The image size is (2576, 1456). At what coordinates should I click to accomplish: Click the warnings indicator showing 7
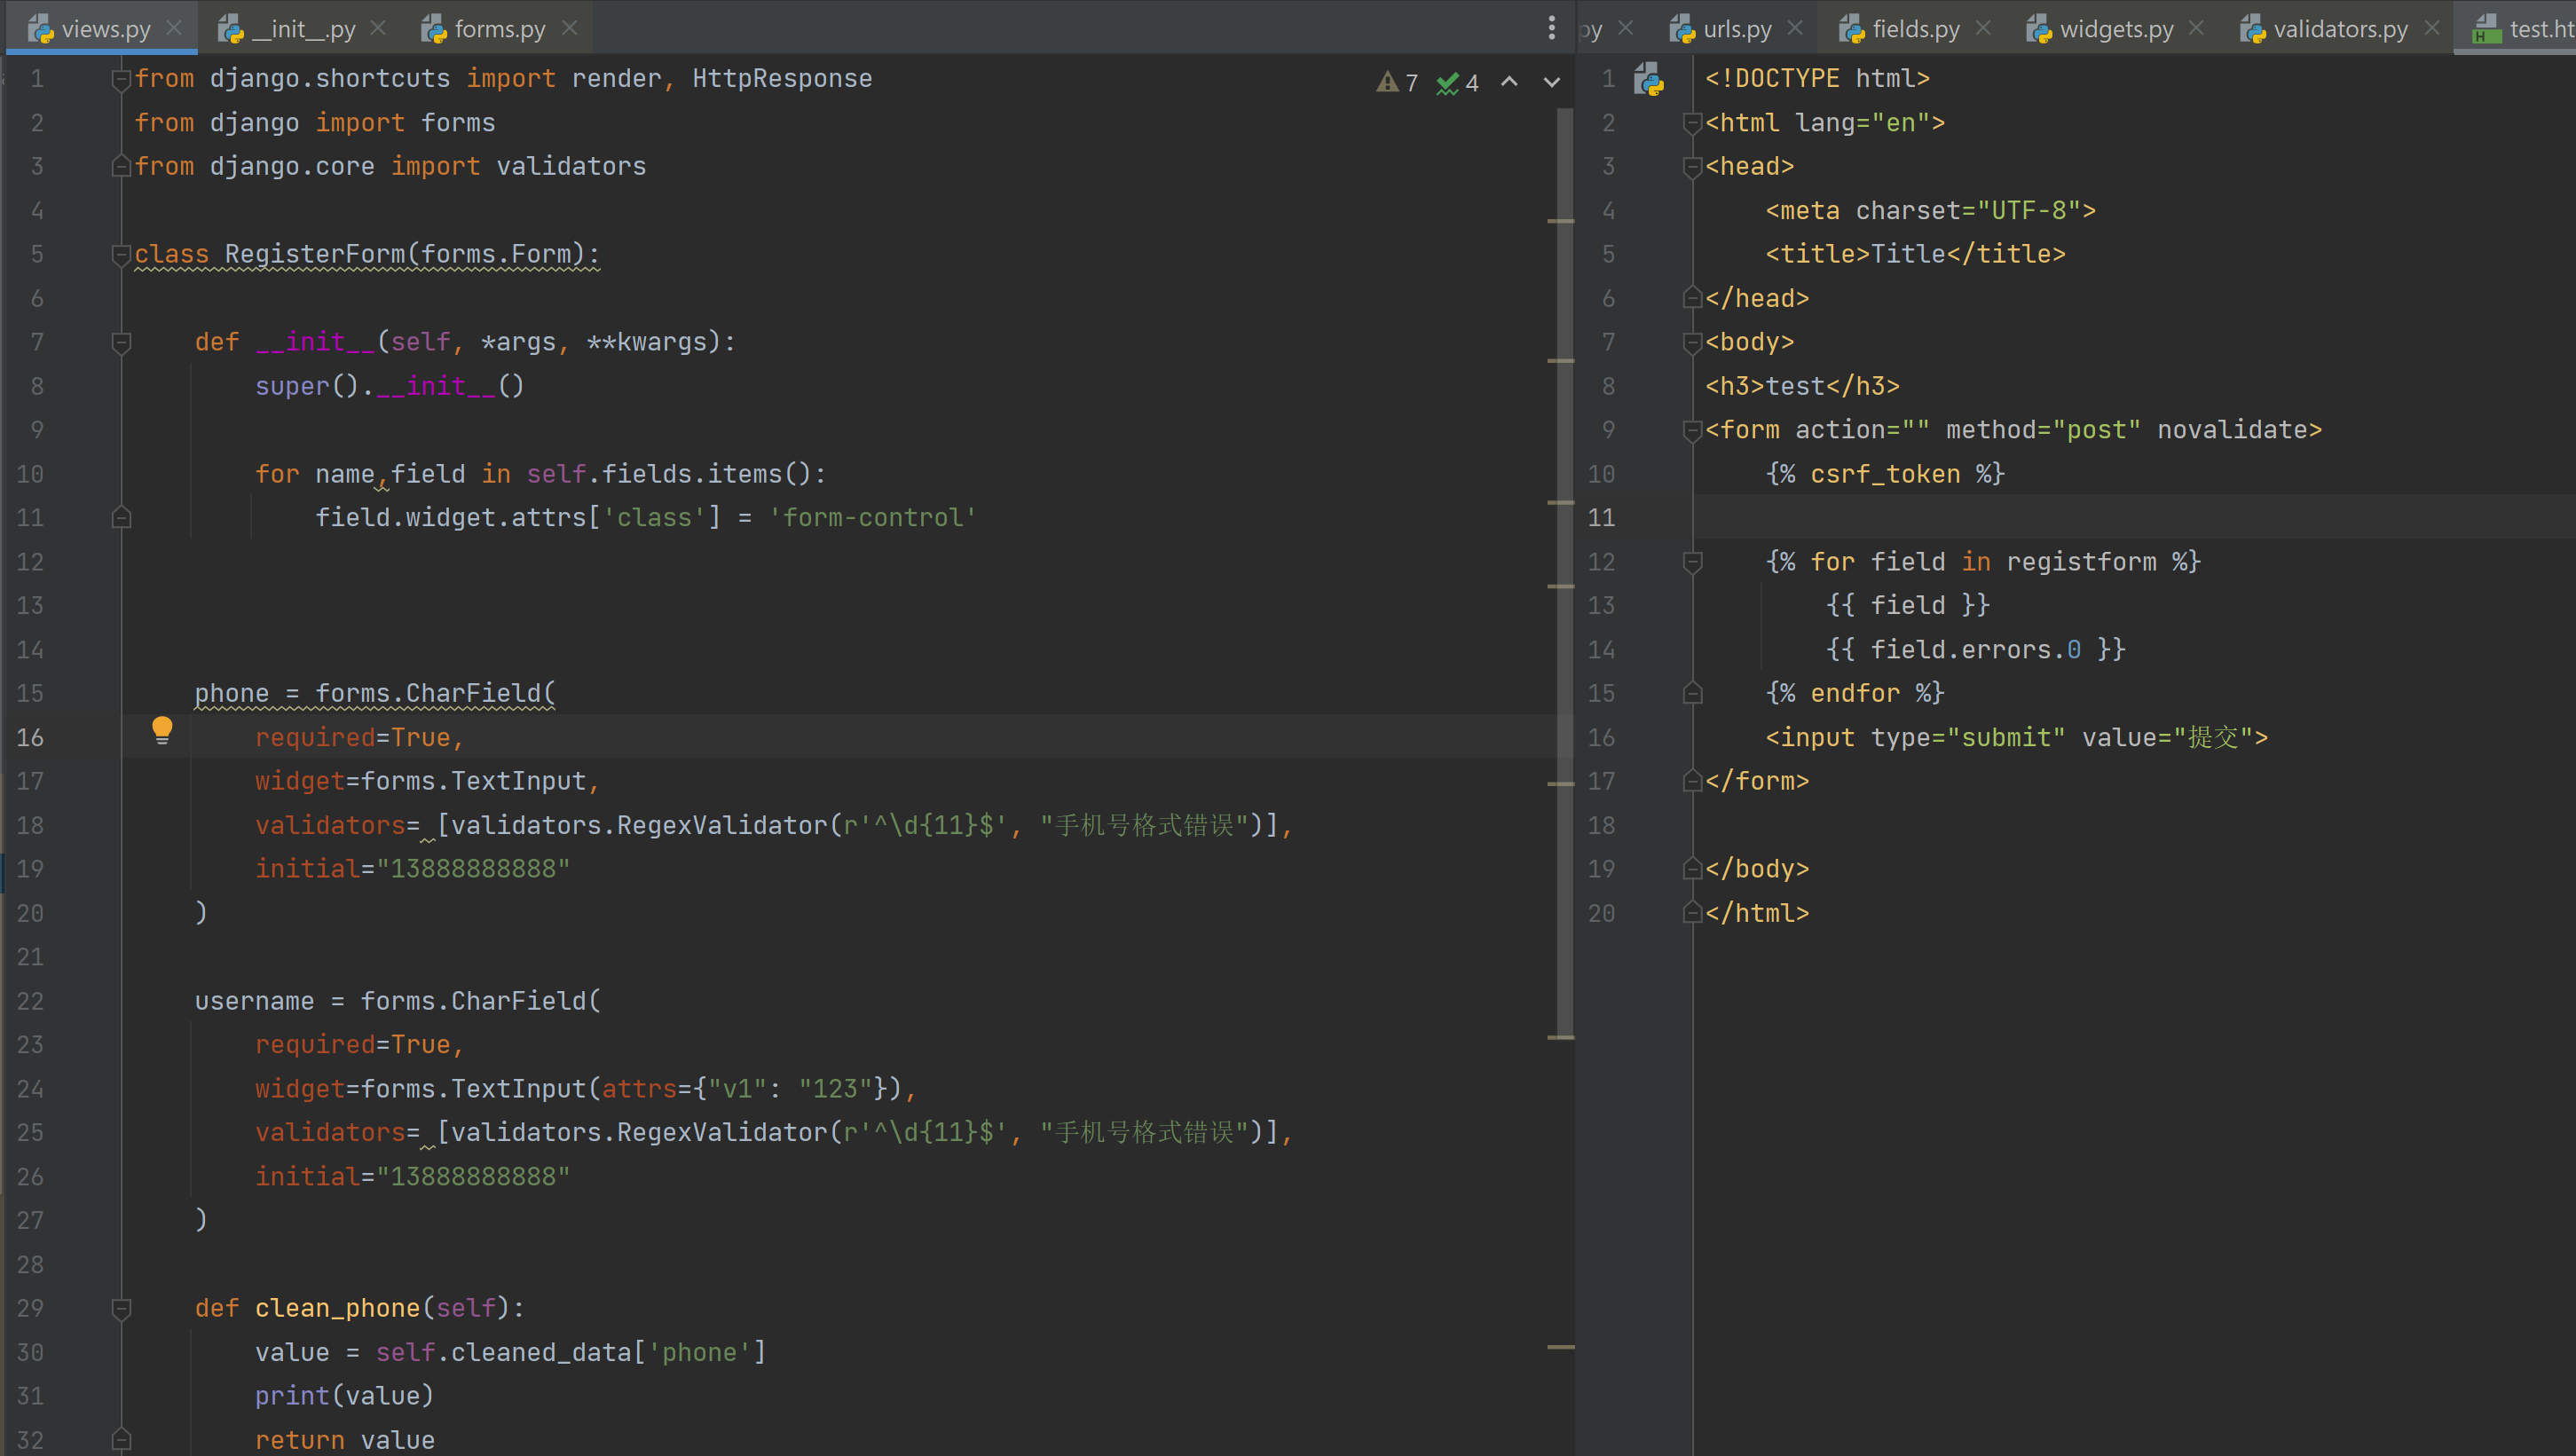click(1397, 83)
